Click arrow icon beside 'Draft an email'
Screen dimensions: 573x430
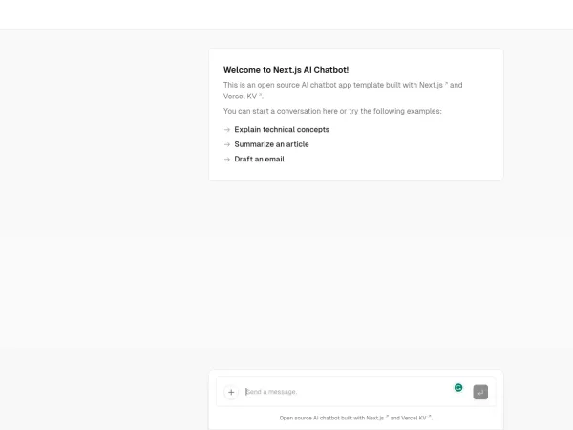tap(227, 160)
